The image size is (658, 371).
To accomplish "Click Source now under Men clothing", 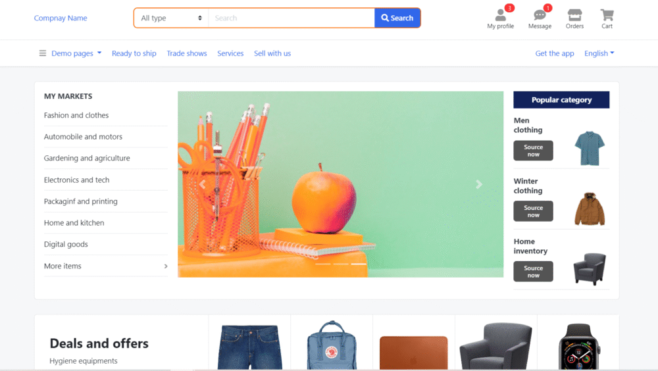I will coord(533,151).
